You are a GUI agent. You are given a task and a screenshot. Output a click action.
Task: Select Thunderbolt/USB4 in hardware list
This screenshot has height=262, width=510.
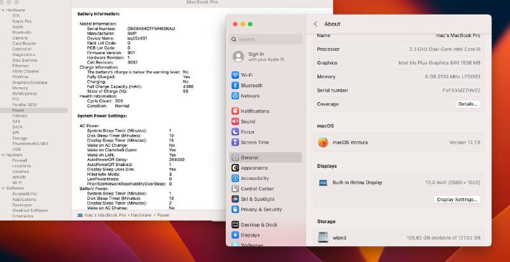29,144
